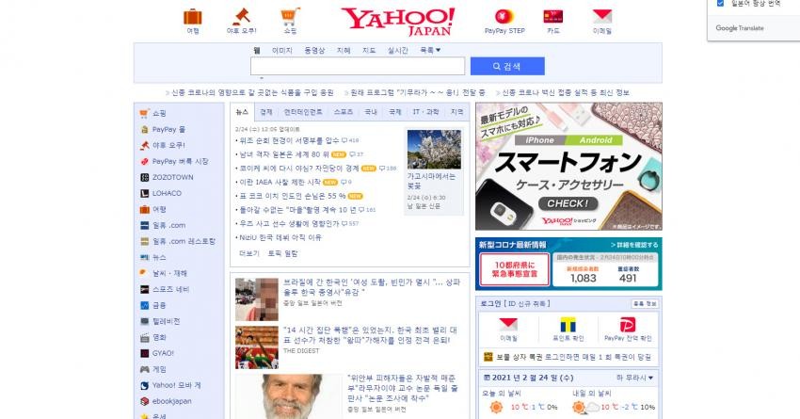Open movies in the left sidebar
Image resolution: width=800 pixels, height=419 pixels.
(x=159, y=337)
